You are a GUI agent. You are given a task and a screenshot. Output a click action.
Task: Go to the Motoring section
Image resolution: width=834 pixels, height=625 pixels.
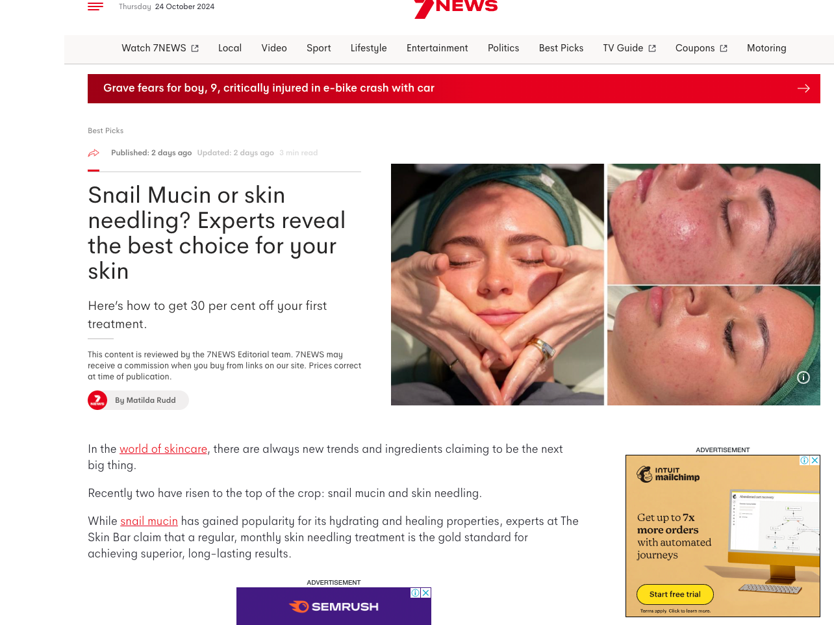(766, 48)
